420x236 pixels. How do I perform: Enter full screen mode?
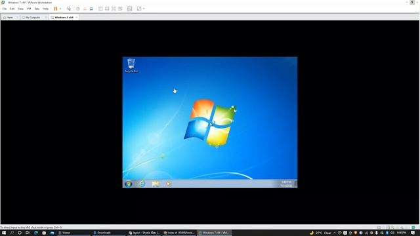point(114,9)
